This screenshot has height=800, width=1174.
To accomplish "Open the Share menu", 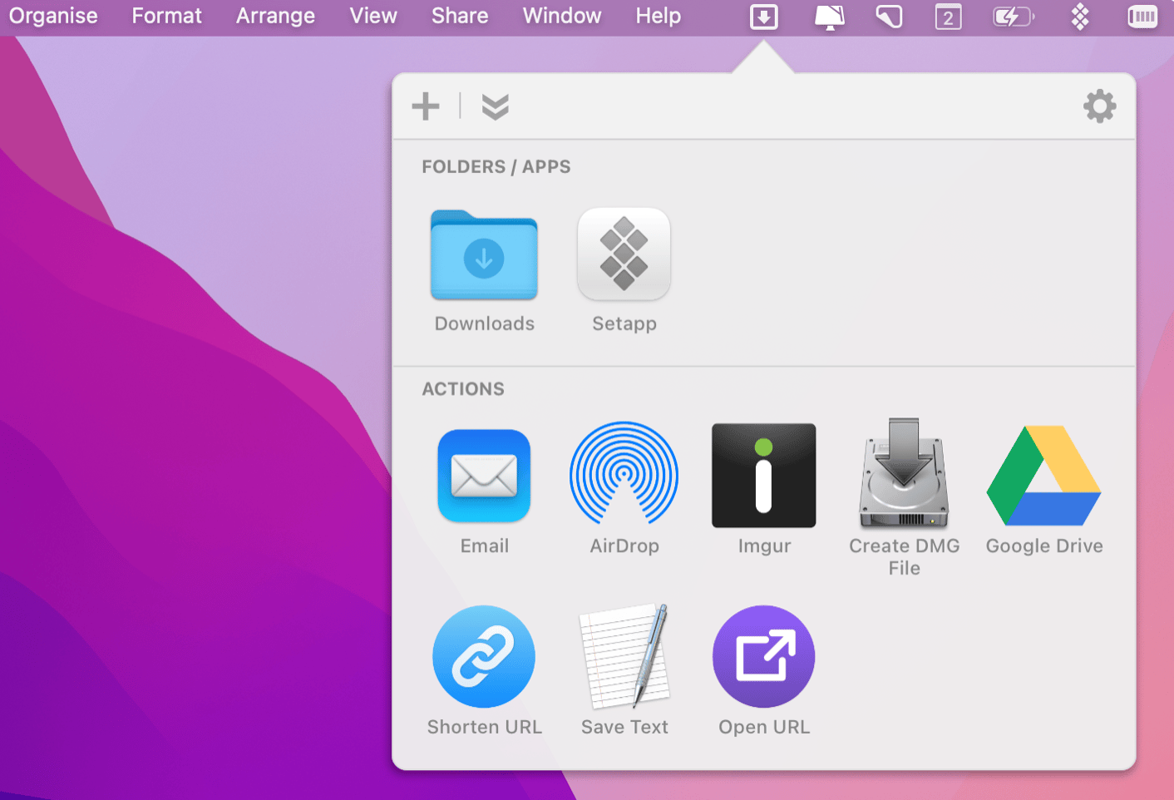I will [460, 16].
